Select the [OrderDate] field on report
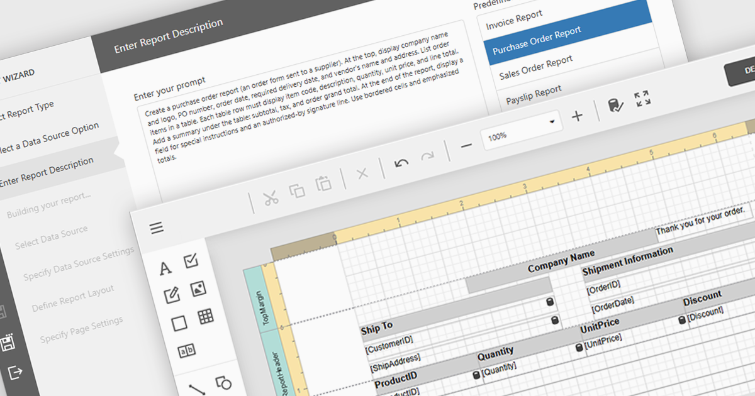Viewport: 755px width, 396px height. pos(612,305)
